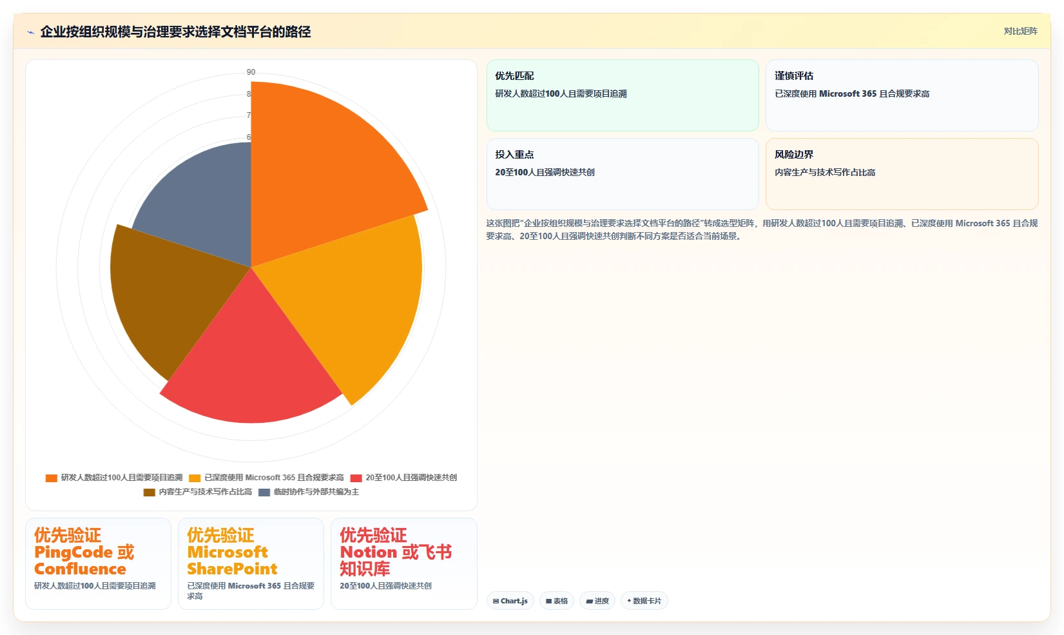The image size is (1064, 635).
Task: Open the 谨慎评估 matrix card
Action: pos(902,95)
